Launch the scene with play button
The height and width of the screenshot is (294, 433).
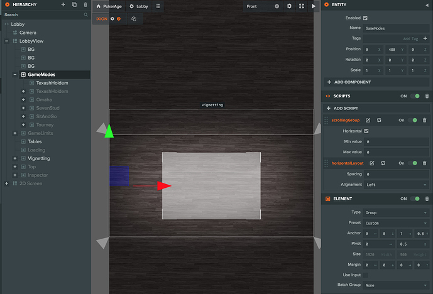314,6
